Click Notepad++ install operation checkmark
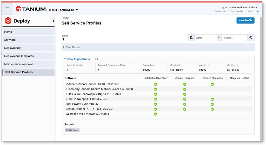266x145 pixels. 155,99
